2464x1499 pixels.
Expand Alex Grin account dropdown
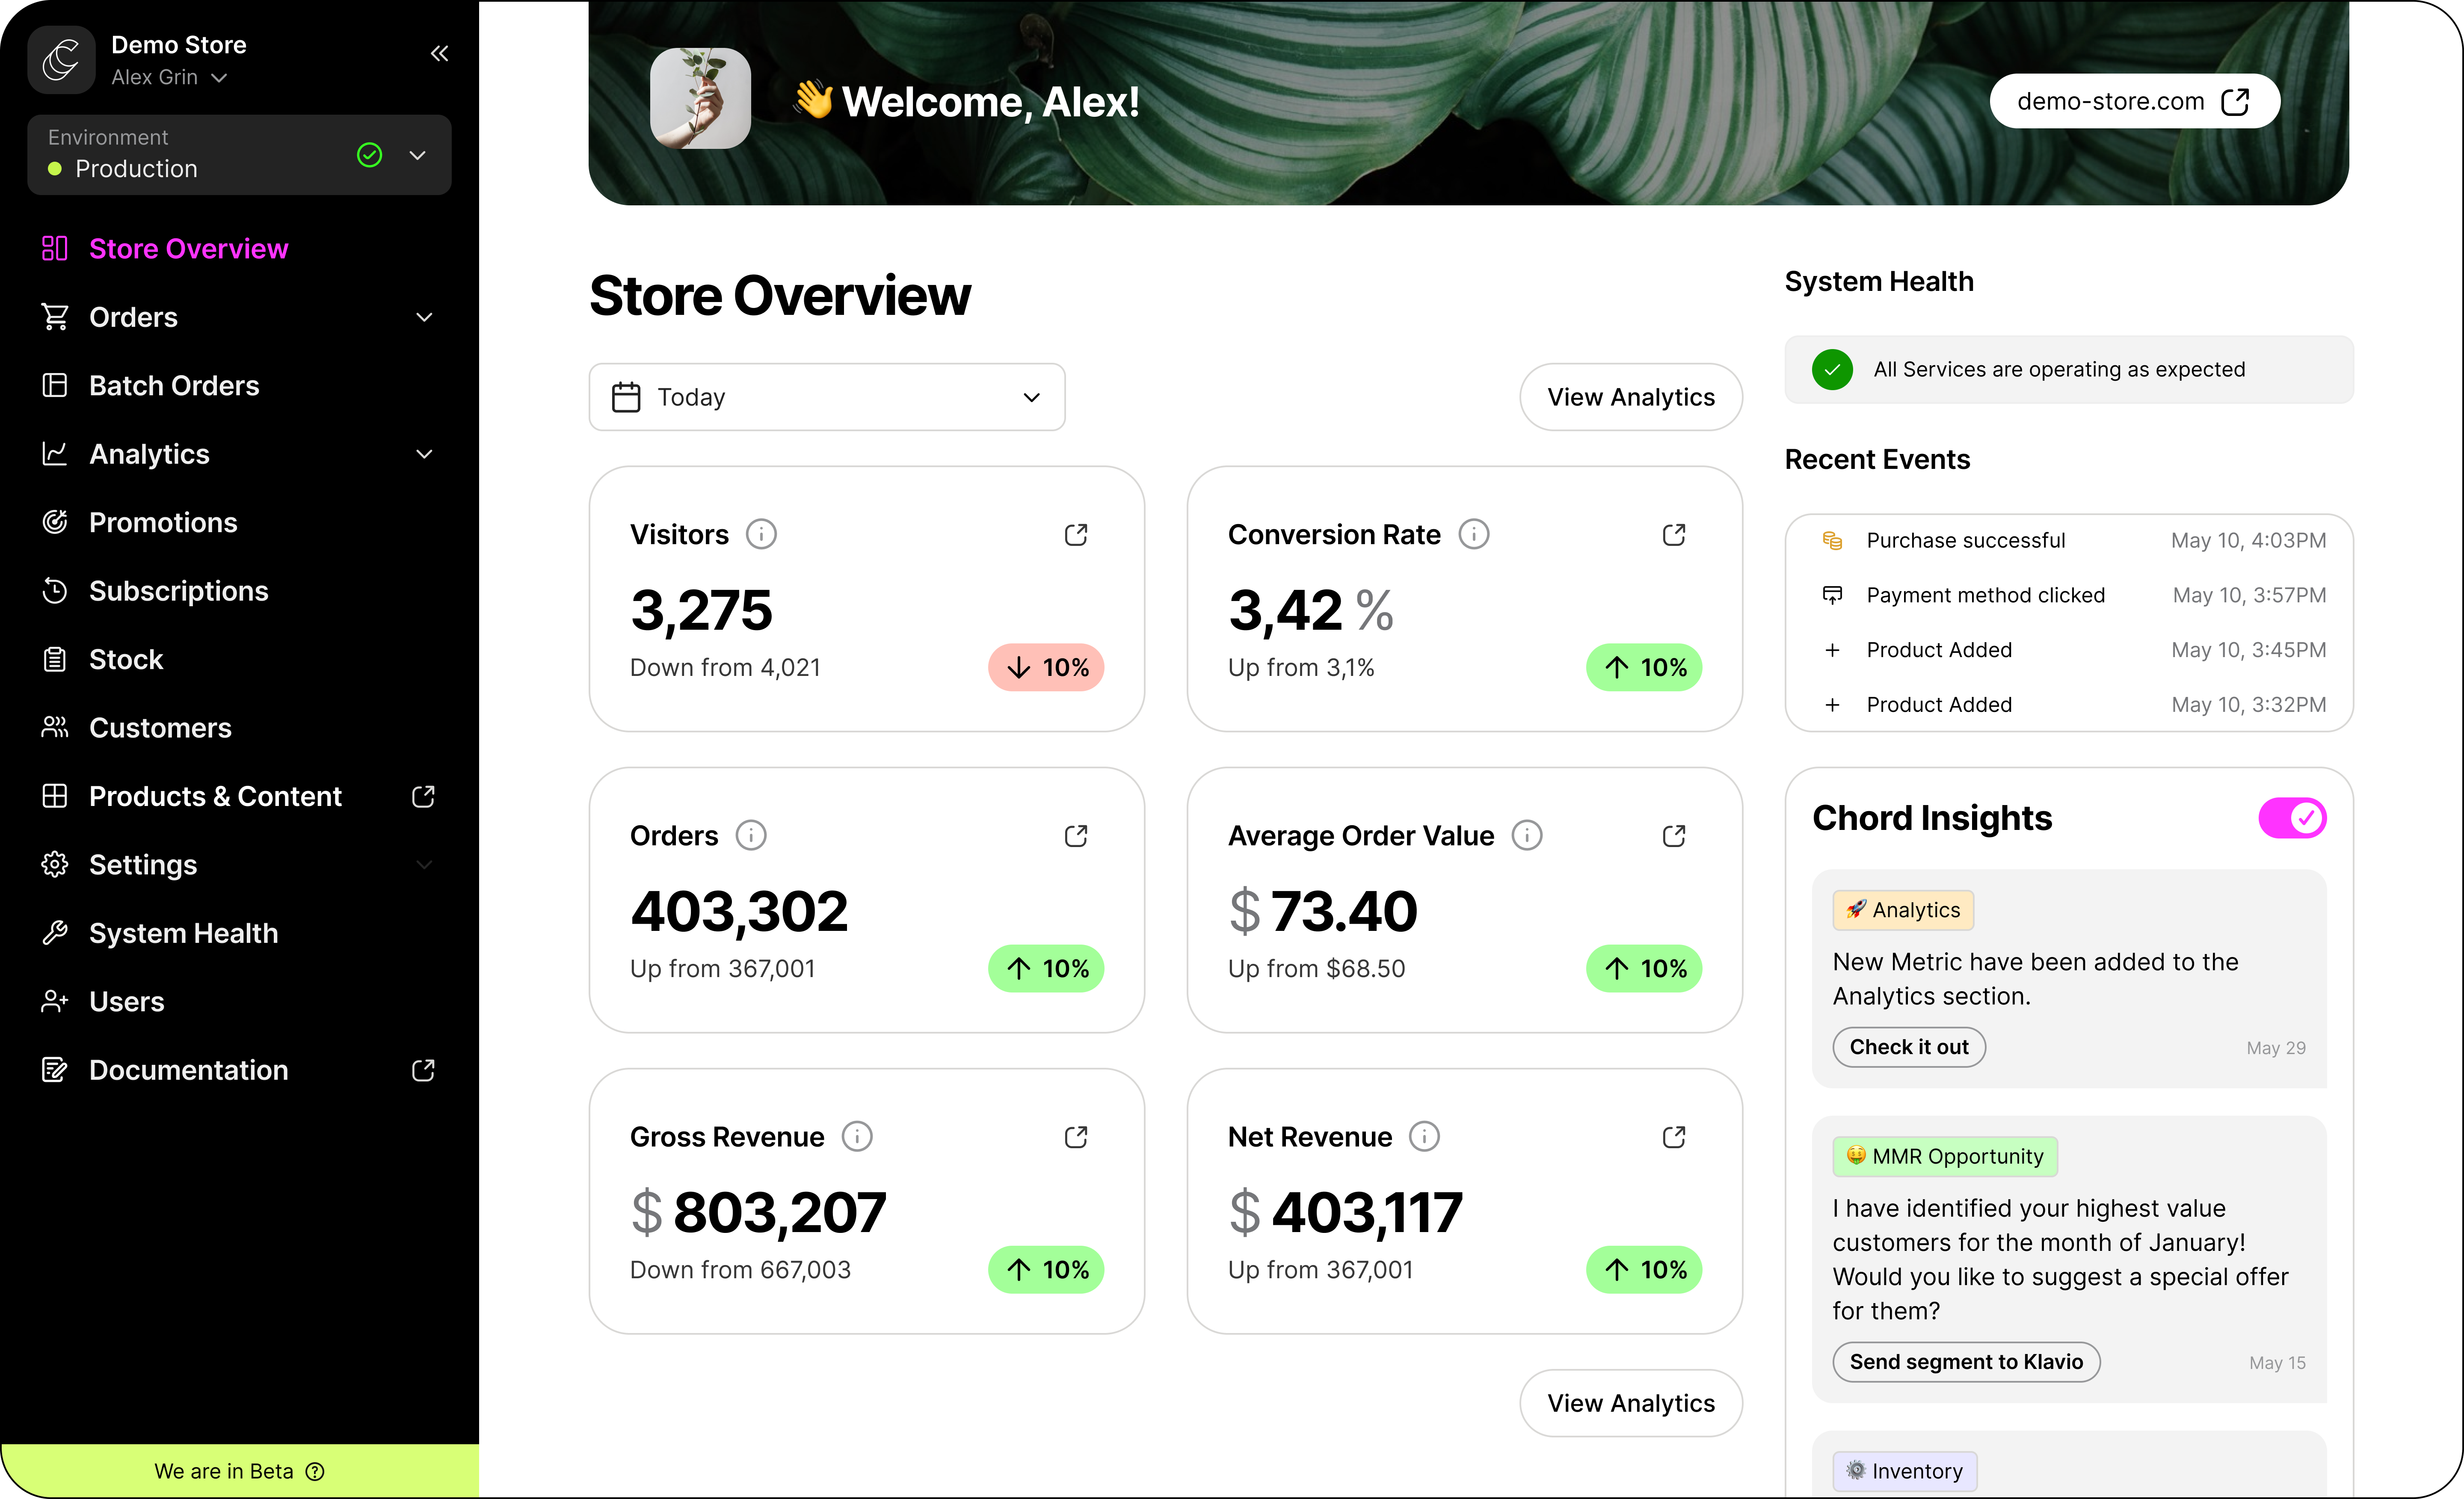[219, 78]
